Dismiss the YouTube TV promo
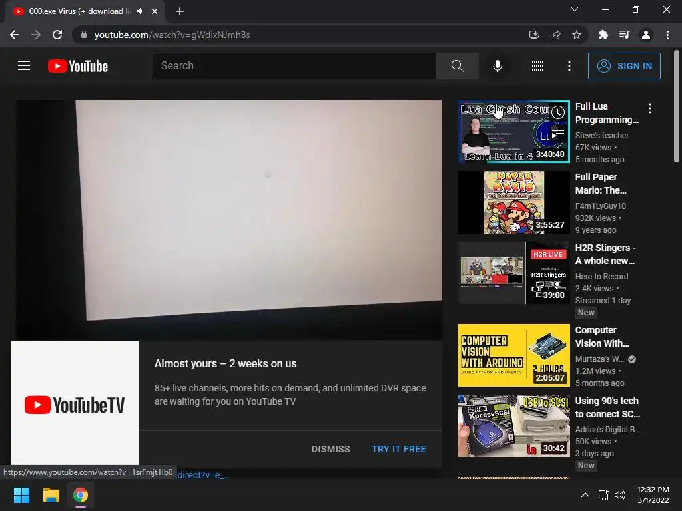Viewport: 682px width, 511px height. [330, 449]
